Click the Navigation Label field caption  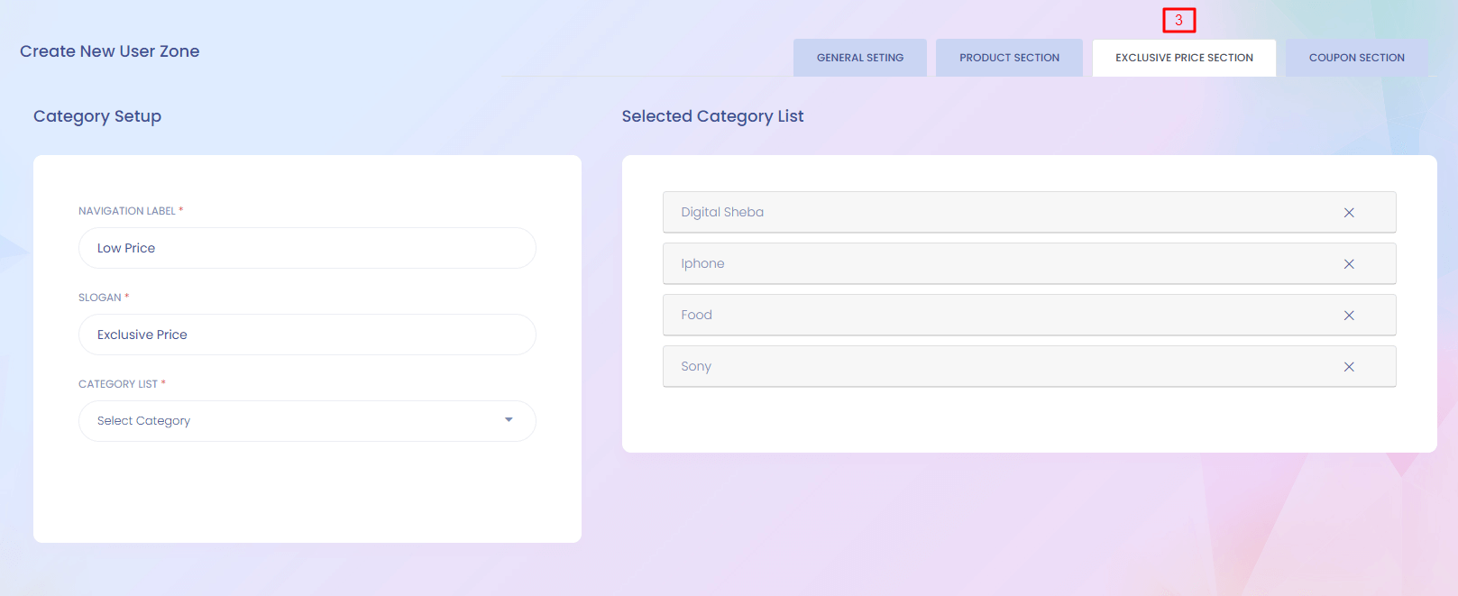pos(127,211)
